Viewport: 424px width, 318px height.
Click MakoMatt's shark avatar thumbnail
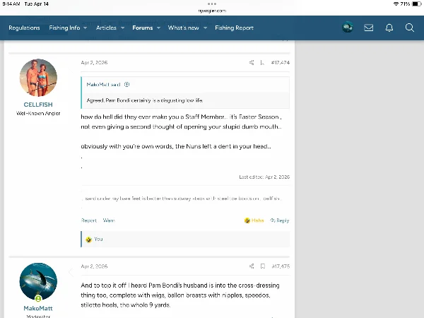click(38, 282)
